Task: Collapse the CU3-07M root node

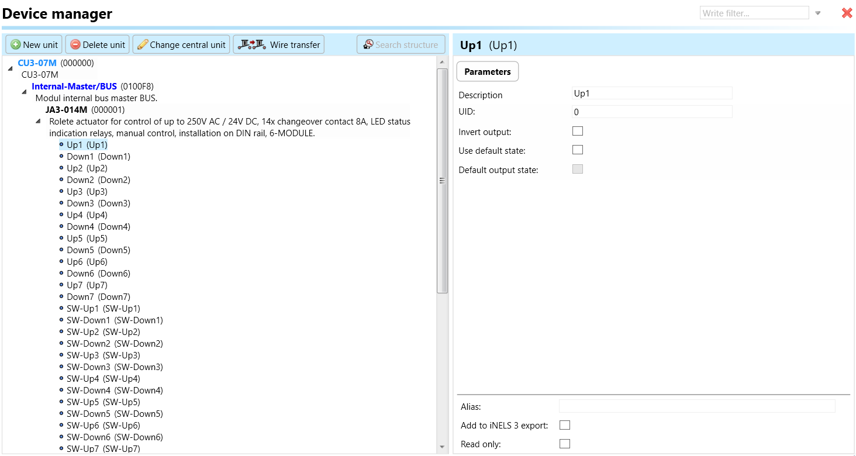Action: point(11,68)
